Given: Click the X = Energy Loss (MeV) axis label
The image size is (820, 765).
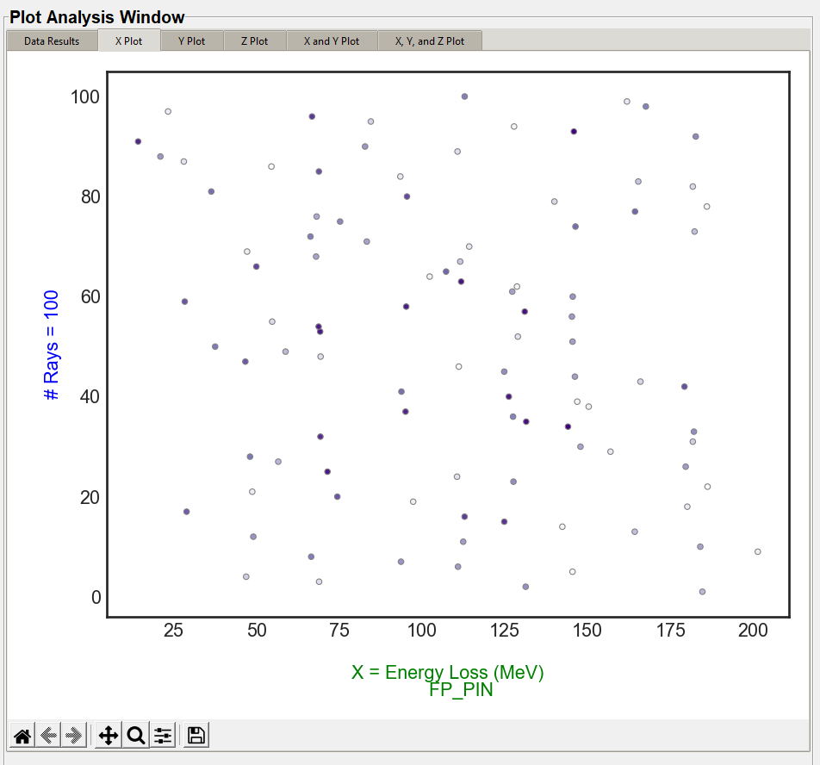Looking at the screenshot, I should (447, 672).
